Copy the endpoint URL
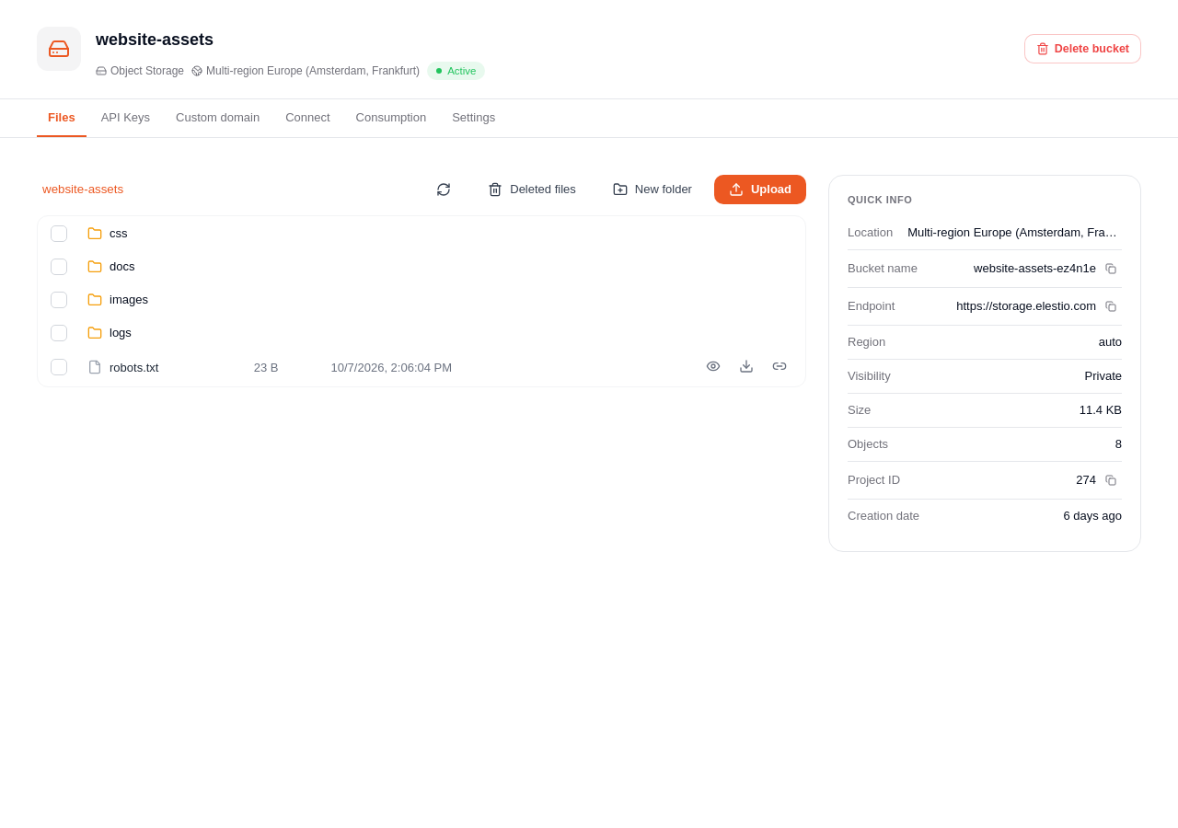Viewport: 1178px width, 828px height. point(1111,306)
